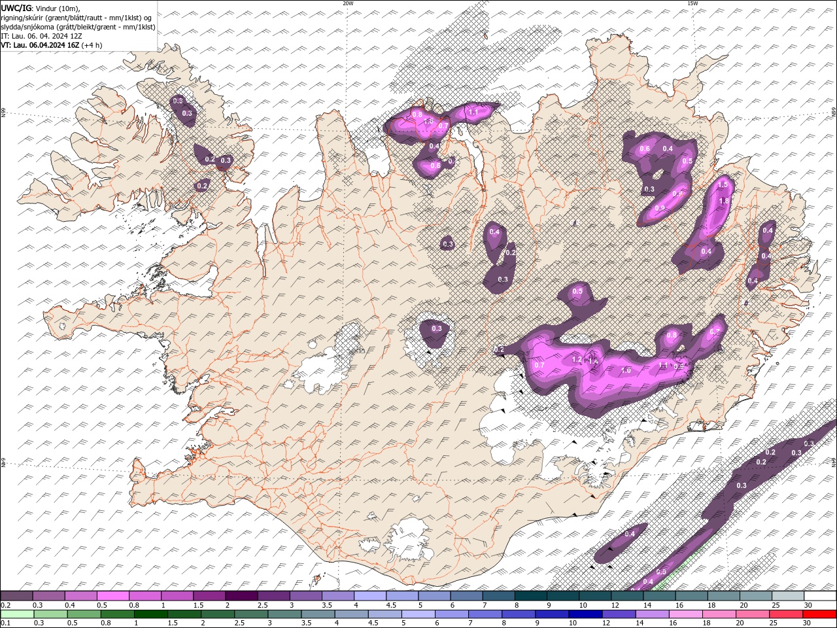Select the light pink 16 swatch, lower legend

[x=685, y=614]
